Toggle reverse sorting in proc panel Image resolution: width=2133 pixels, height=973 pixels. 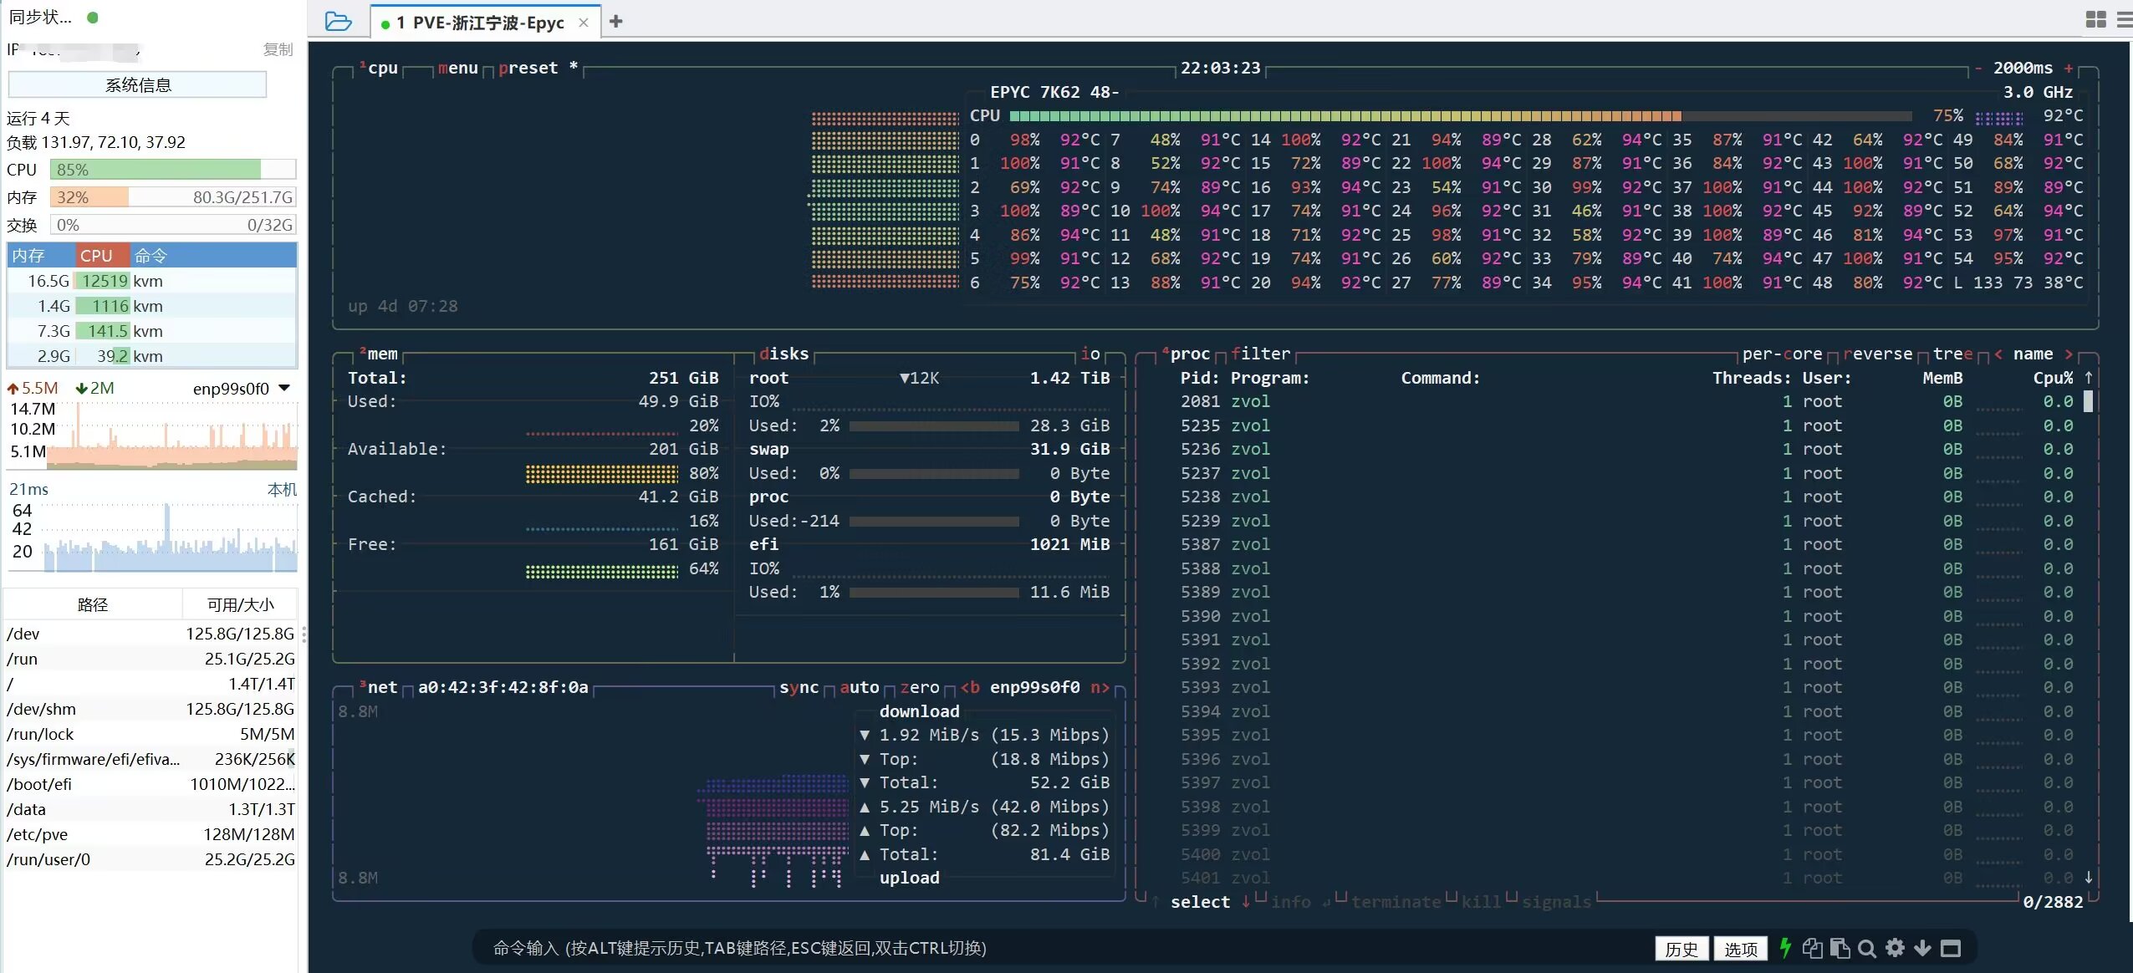[1877, 354]
